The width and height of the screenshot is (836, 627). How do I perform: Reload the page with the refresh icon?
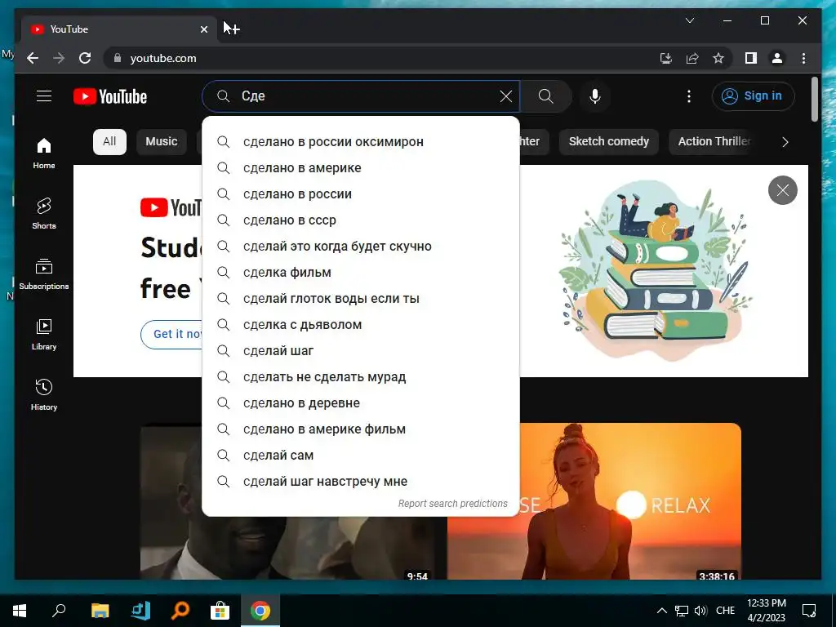click(85, 58)
